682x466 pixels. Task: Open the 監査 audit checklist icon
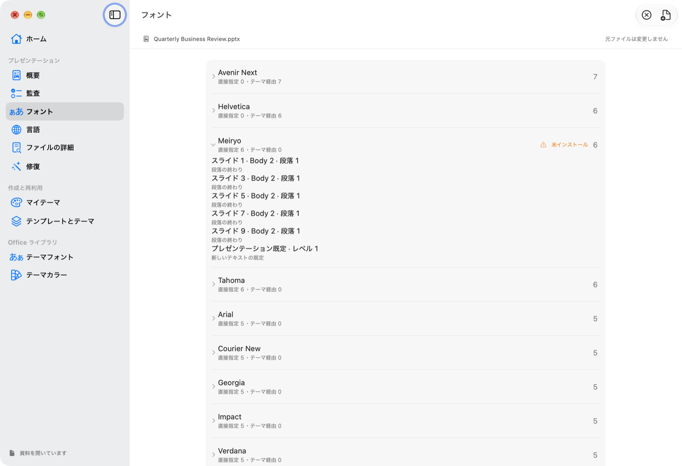(x=16, y=93)
